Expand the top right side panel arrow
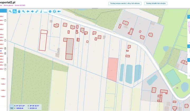 tap(189, 17)
